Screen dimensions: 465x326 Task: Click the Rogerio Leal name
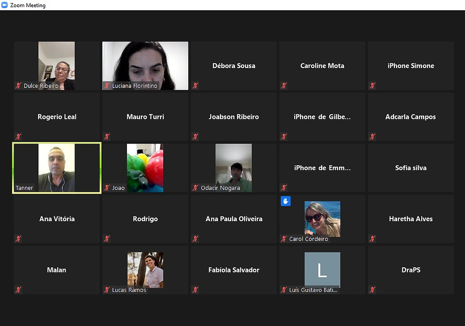click(x=57, y=117)
